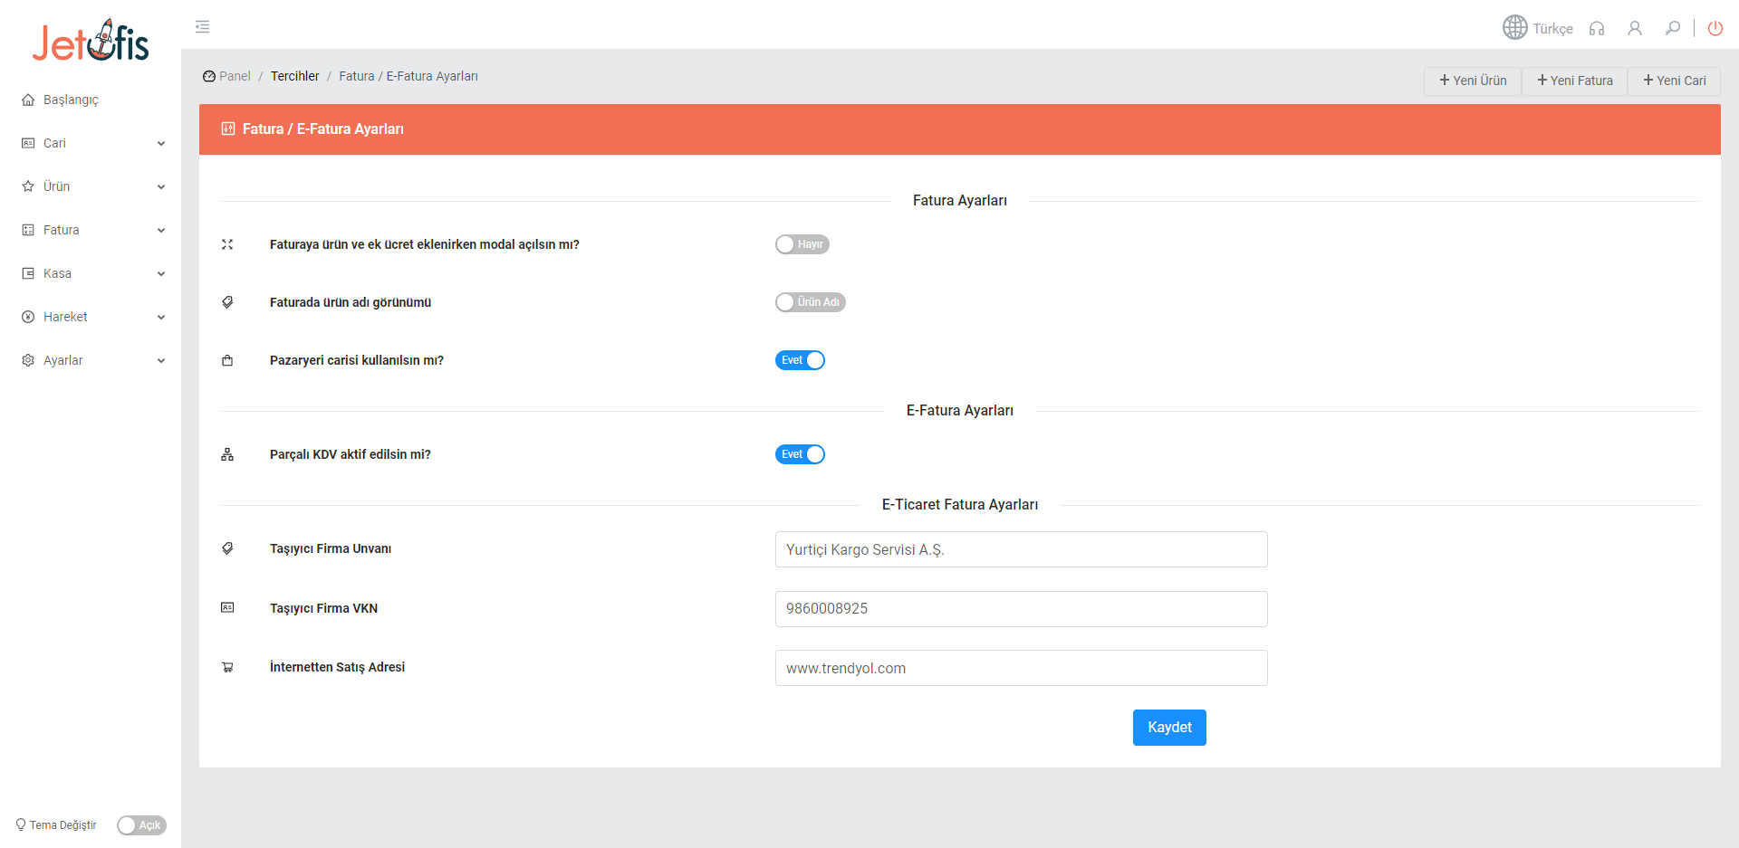Viewport: 1739px width, 848px height.
Task: Open support headset icon
Action: point(1597,28)
